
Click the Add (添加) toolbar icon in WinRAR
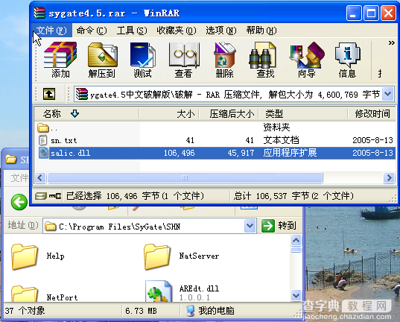[60, 60]
